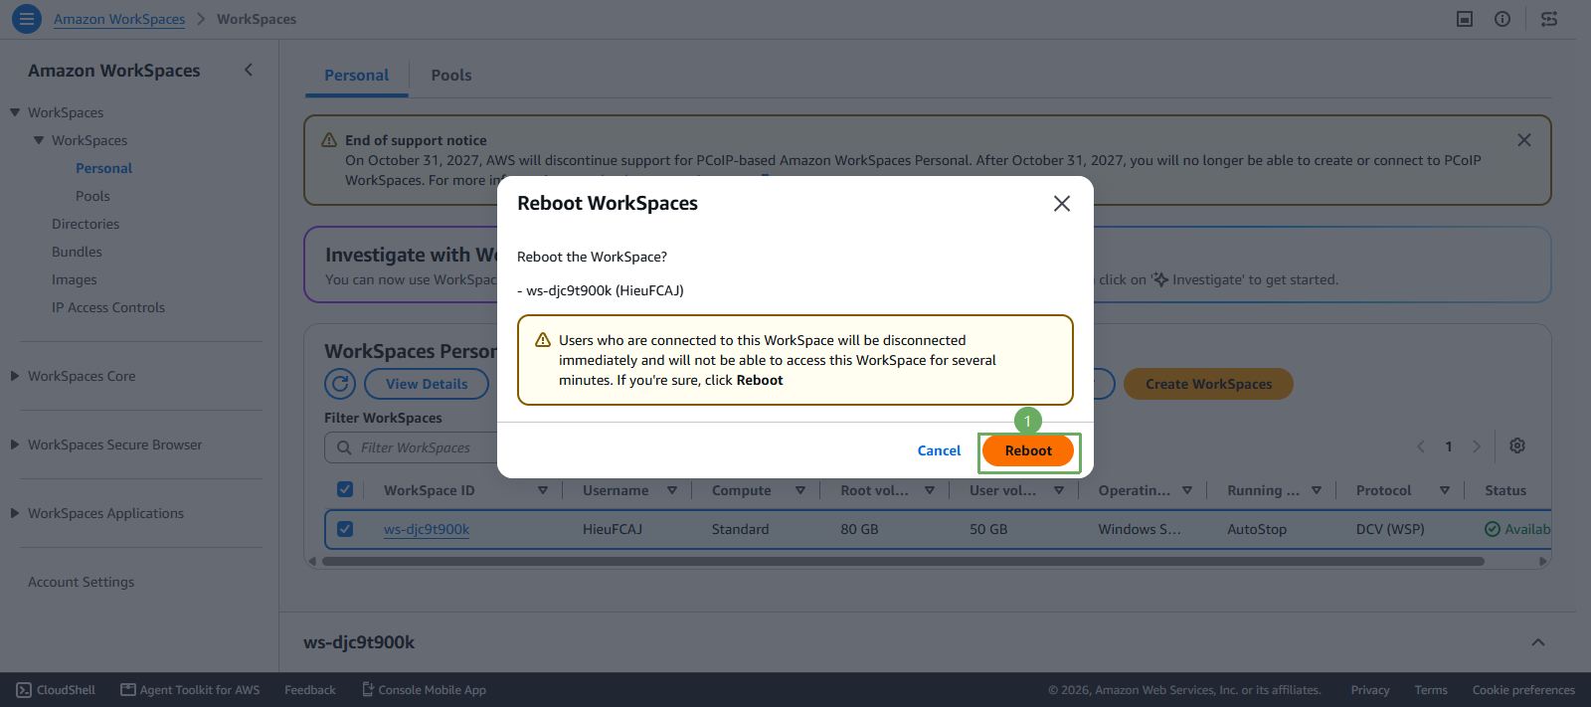Open Account Settings in the sidebar
Screen dimensions: 1591x707
tap(81, 582)
